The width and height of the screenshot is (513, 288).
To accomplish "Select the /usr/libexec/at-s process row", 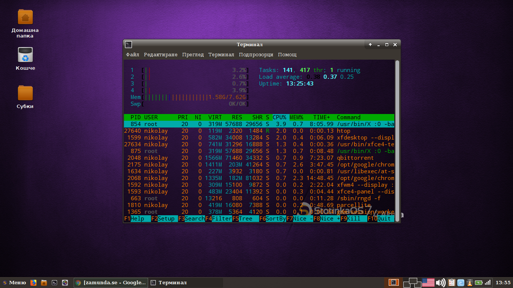I will (x=259, y=171).
